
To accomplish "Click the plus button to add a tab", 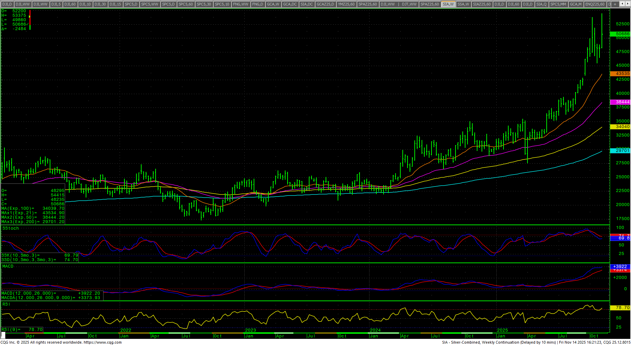I will pos(615,4).
